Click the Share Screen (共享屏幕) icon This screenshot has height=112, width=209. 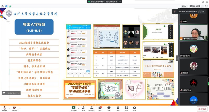[74, 108]
